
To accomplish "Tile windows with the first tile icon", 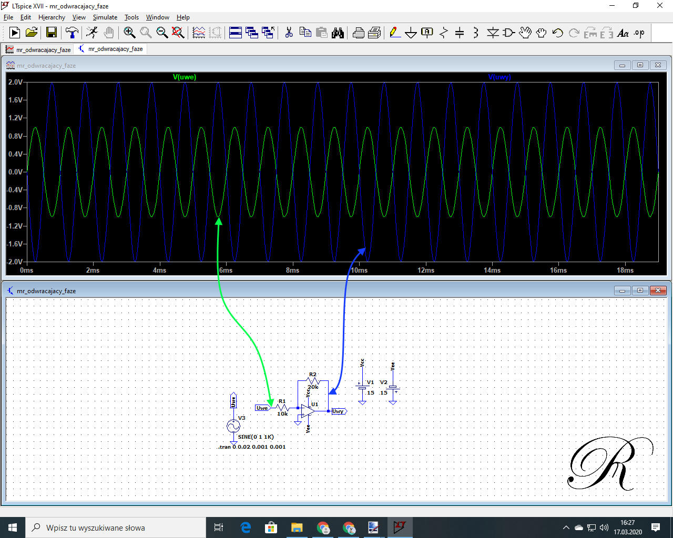I will (x=236, y=33).
